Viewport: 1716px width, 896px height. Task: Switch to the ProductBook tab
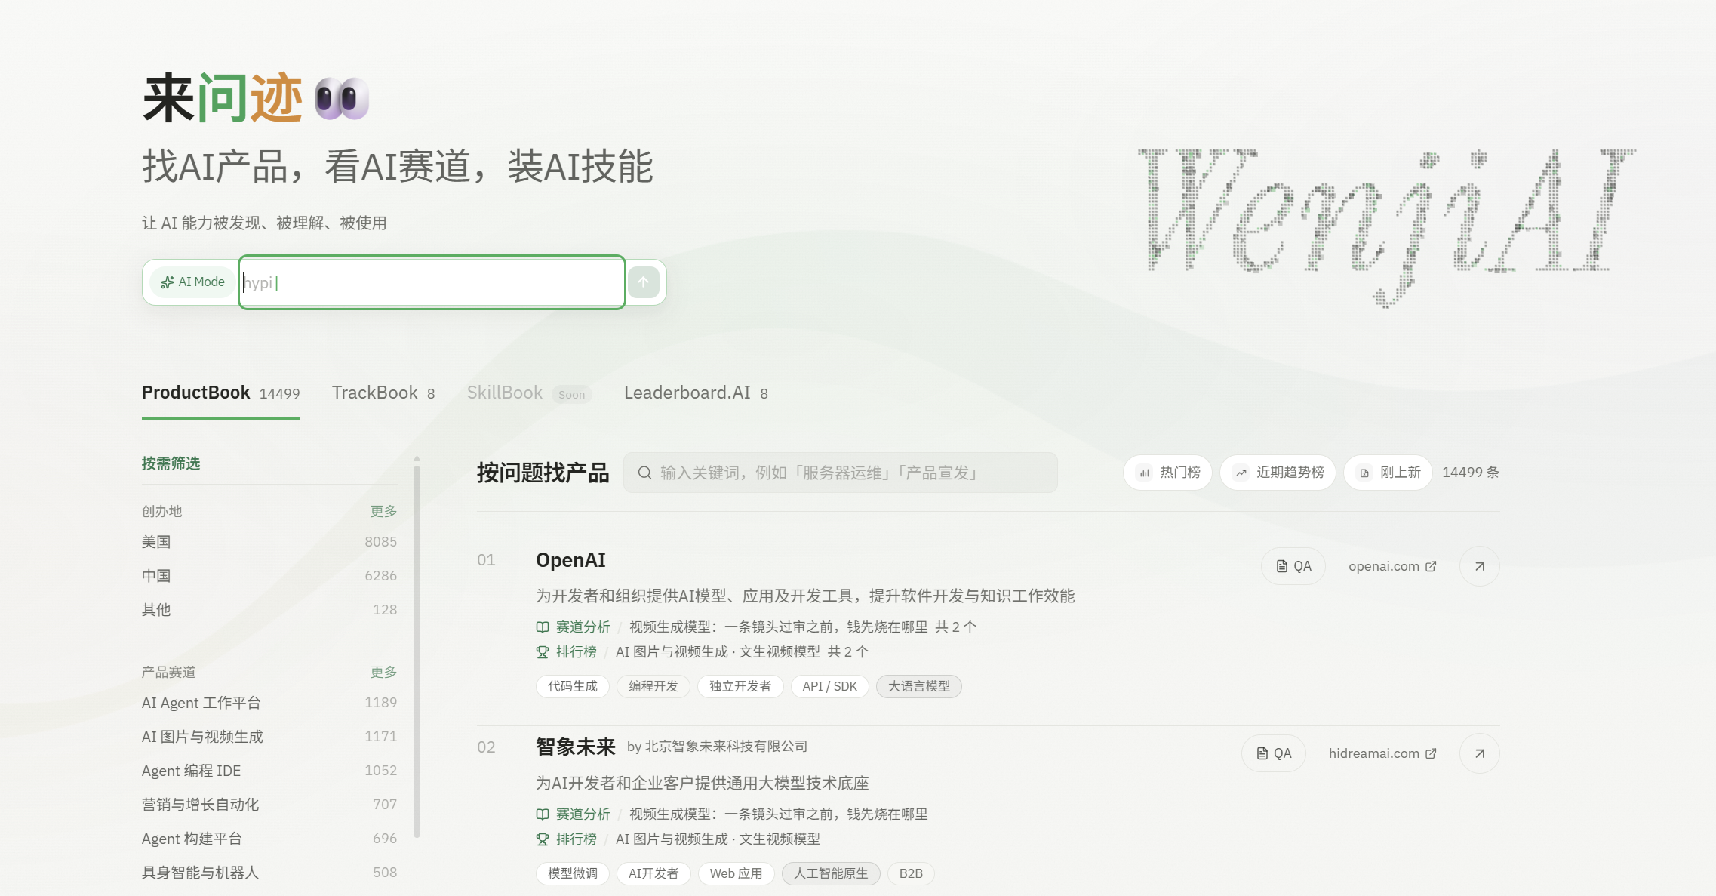[x=220, y=393]
